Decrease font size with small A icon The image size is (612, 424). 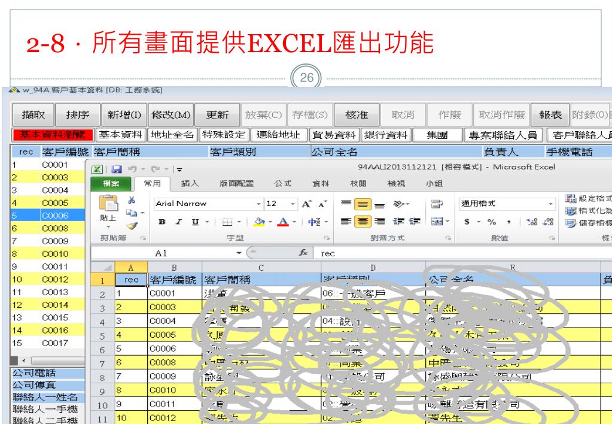[x=322, y=204]
